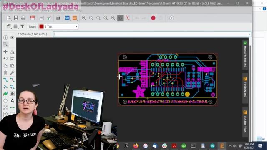Select the Info tool
Viewport: 267px width, 150px height.
pos(5,37)
